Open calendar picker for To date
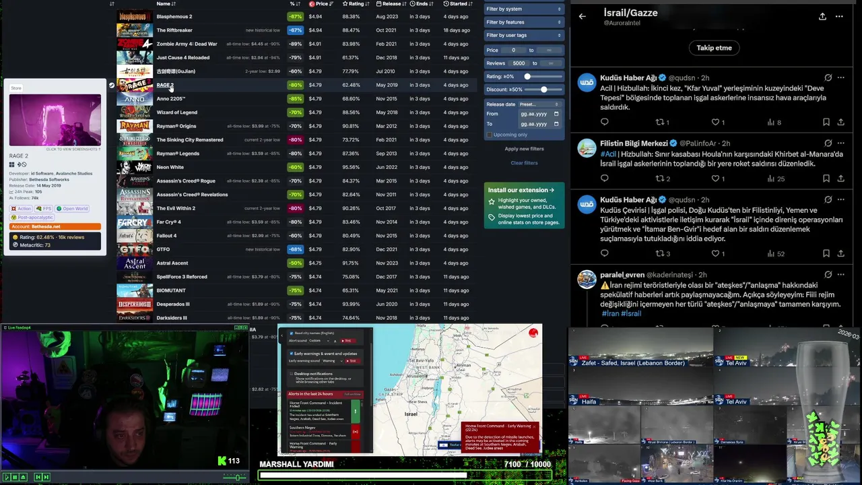This screenshot has height=485, width=862. click(x=556, y=124)
